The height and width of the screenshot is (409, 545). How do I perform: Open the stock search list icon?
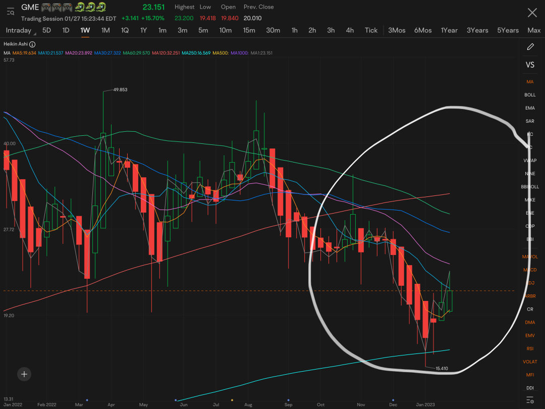coord(11,12)
